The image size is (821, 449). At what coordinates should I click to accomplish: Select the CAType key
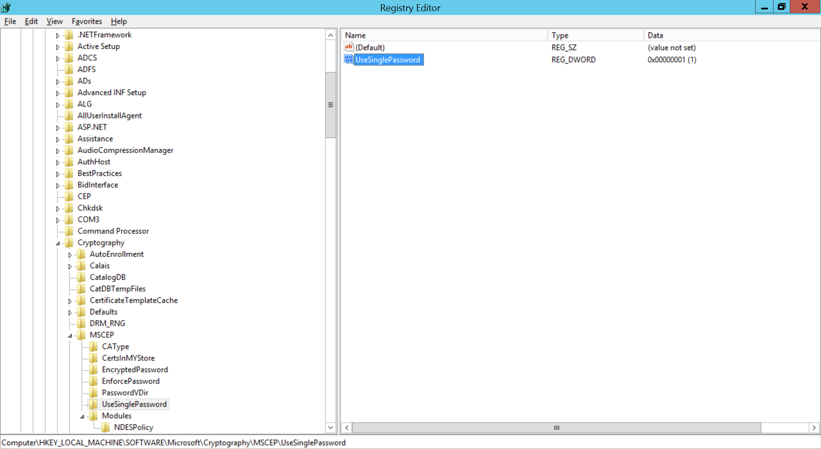coord(115,346)
